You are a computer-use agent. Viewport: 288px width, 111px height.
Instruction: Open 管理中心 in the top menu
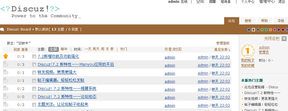267,2
